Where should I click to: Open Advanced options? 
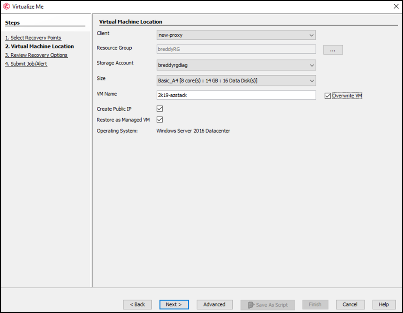click(x=214, y=304)
